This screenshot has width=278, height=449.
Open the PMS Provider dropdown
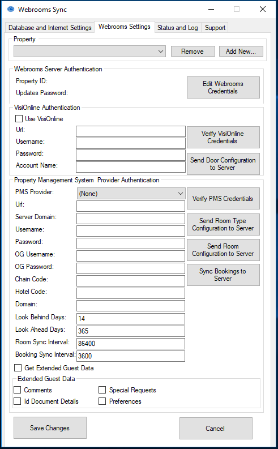pos(131,193)
